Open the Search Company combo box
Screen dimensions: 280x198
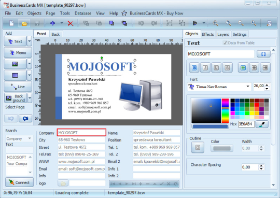[19, 138]
